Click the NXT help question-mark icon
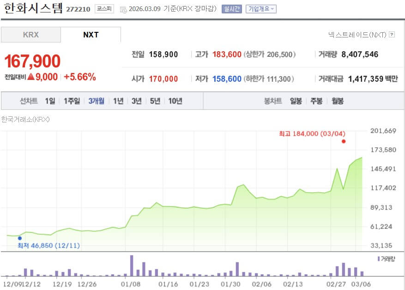This screenshot has width=405, height=290. click(x=392, y=34)
